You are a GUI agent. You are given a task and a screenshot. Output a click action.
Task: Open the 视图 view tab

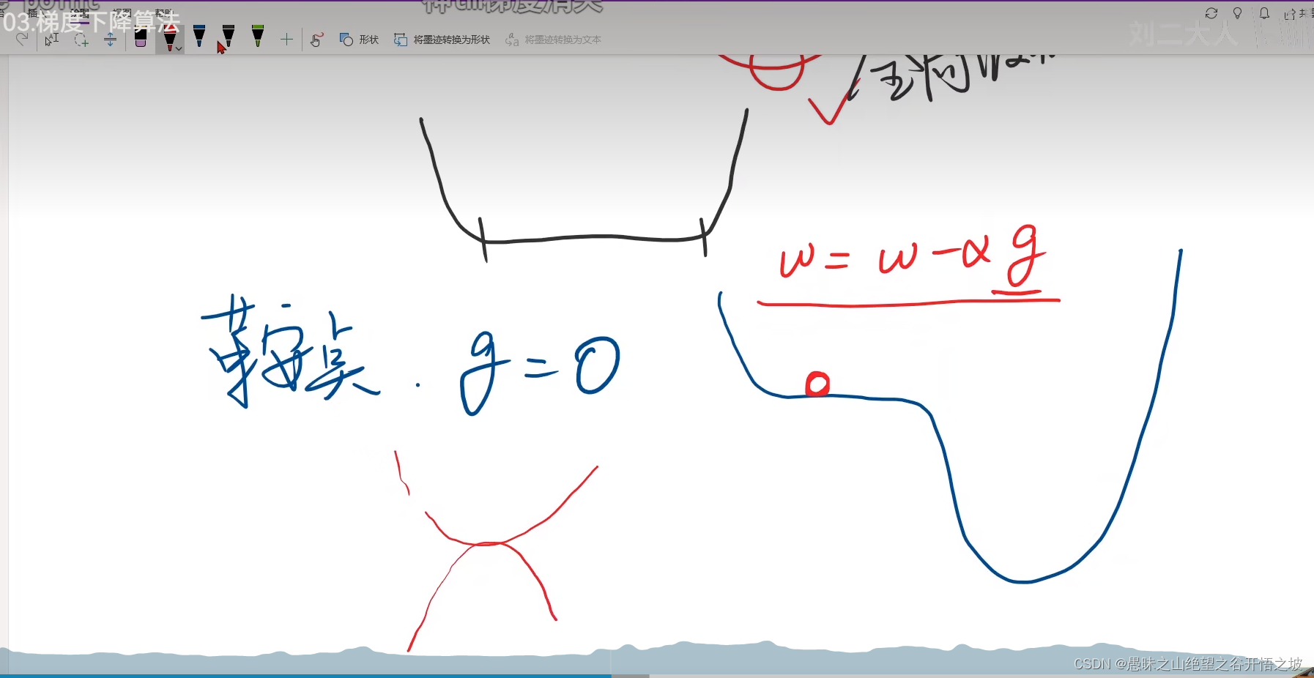point(122,13)
